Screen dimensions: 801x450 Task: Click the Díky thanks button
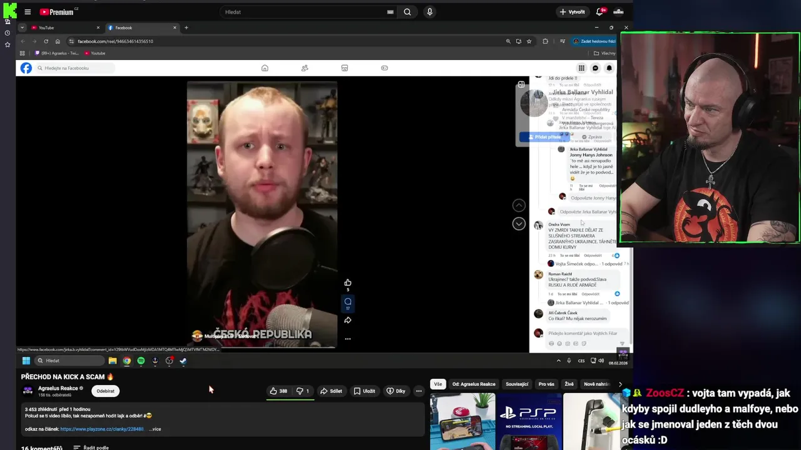point(396,391)
